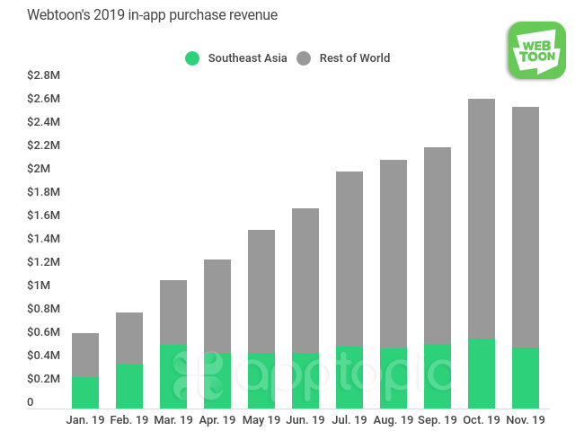
Task: Select the chart title about Webtoon's 2019 revenue
Action: [153, 15]
